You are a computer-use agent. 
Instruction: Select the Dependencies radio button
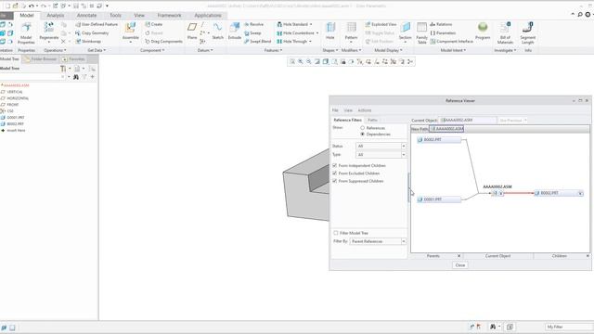[363, 134]
